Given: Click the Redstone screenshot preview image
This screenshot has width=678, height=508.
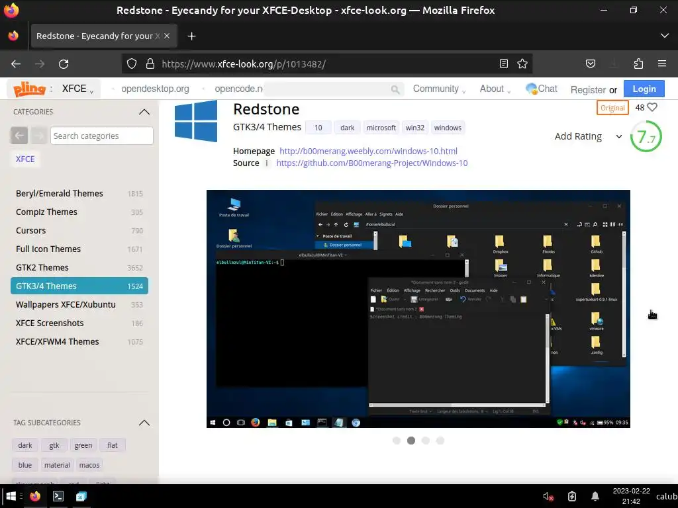Looking at the screenshot, I should pyautogui.click(x=418, y=309).
